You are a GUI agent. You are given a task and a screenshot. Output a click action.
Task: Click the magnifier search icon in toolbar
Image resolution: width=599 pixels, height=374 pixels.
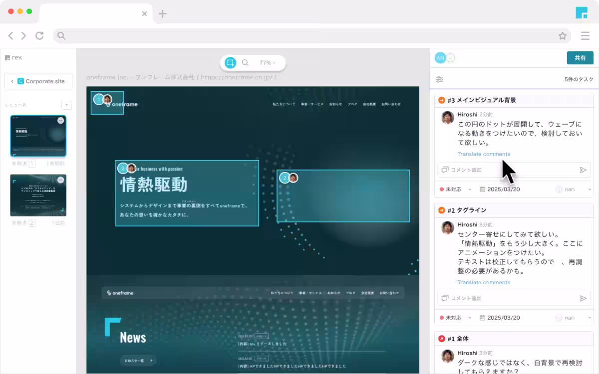coord(245,63)
